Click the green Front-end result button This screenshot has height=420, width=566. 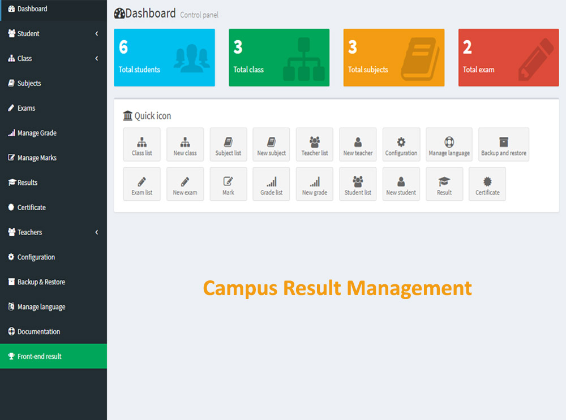pos(53,356)
